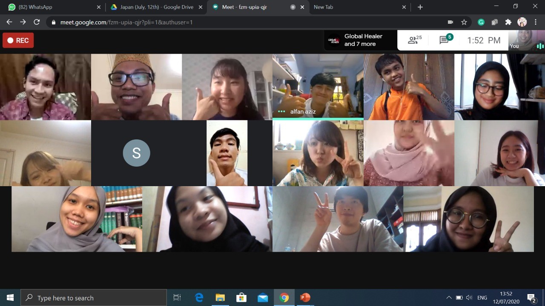The height and width of the screenshot is (306, 545).
Task: Launch Microsoft Edge from the taskbar
Action: (199, 297)
